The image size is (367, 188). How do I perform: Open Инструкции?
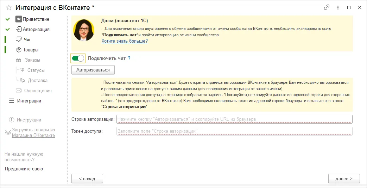pyautogui.click(x=29, y=120)
